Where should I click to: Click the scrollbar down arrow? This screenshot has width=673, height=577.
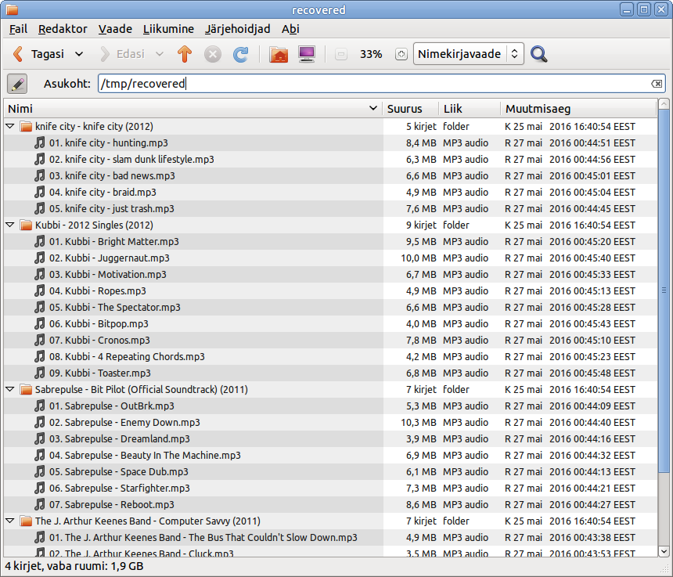(664, 551)
